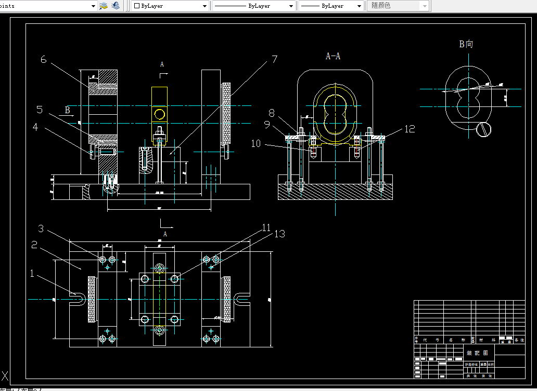
Task: Click the part balloon number '12'
Action: point(410,129)
